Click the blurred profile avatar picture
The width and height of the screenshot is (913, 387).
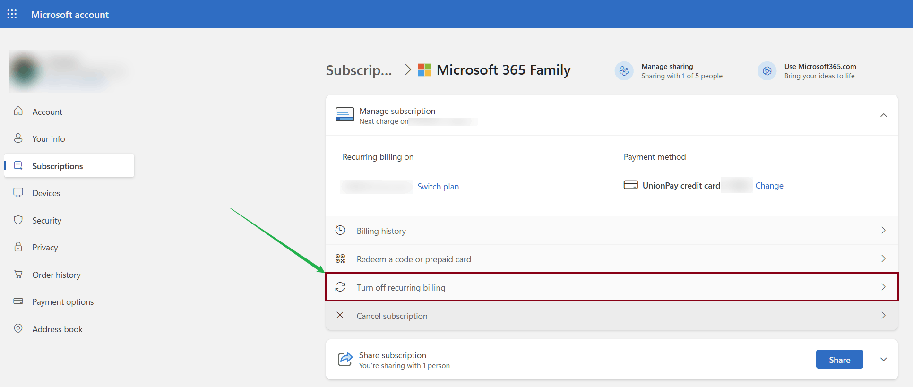click(25, 70)
